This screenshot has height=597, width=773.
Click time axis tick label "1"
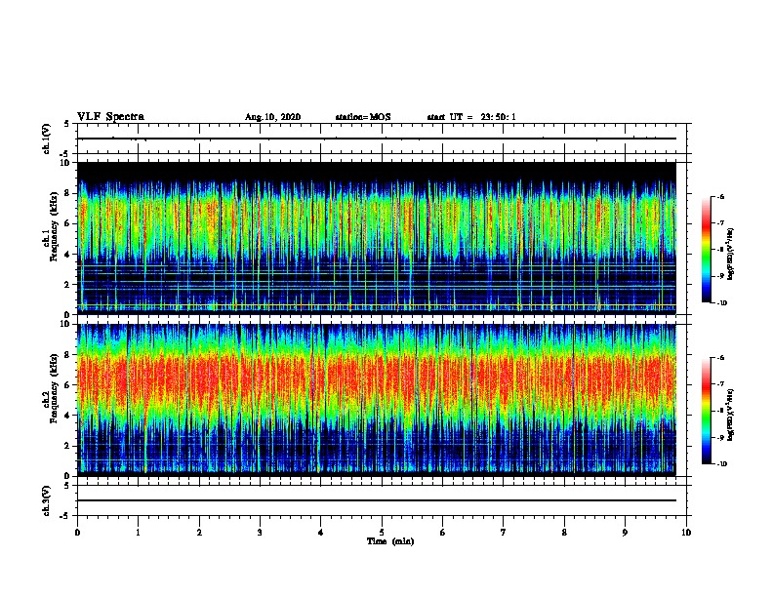[x=138, y=533]
